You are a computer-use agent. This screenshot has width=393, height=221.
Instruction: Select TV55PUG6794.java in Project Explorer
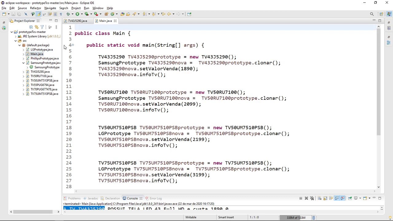[x=42, y=85]
